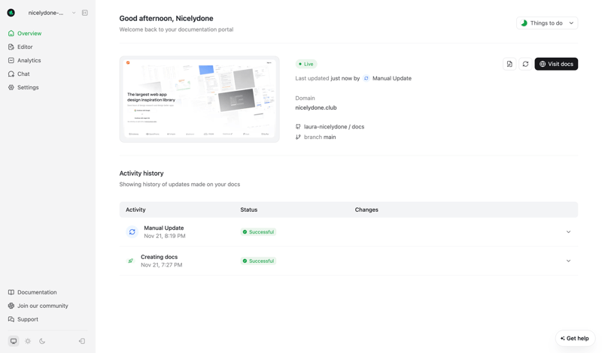Screen dimensions: 602x353
Task: Switch to light theme sun toggle
Action: 28,341
